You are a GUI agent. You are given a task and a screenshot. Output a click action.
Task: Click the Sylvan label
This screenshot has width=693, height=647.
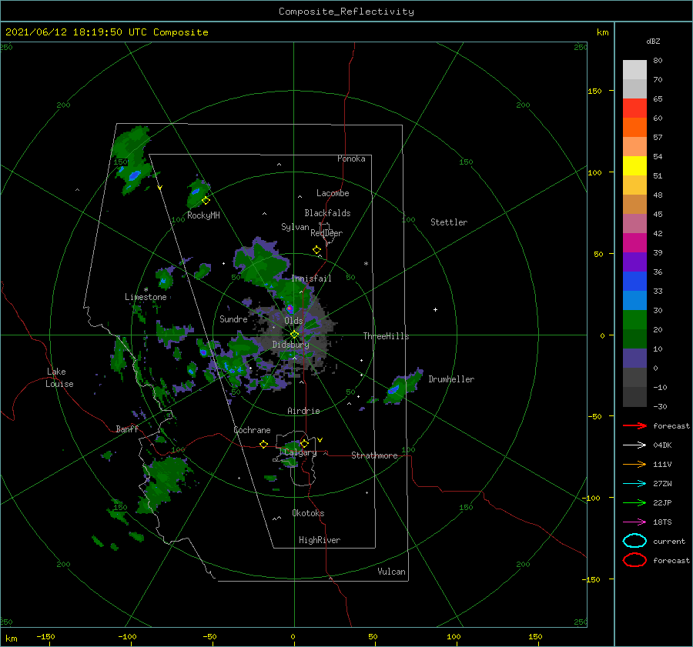tap(295, 227)
